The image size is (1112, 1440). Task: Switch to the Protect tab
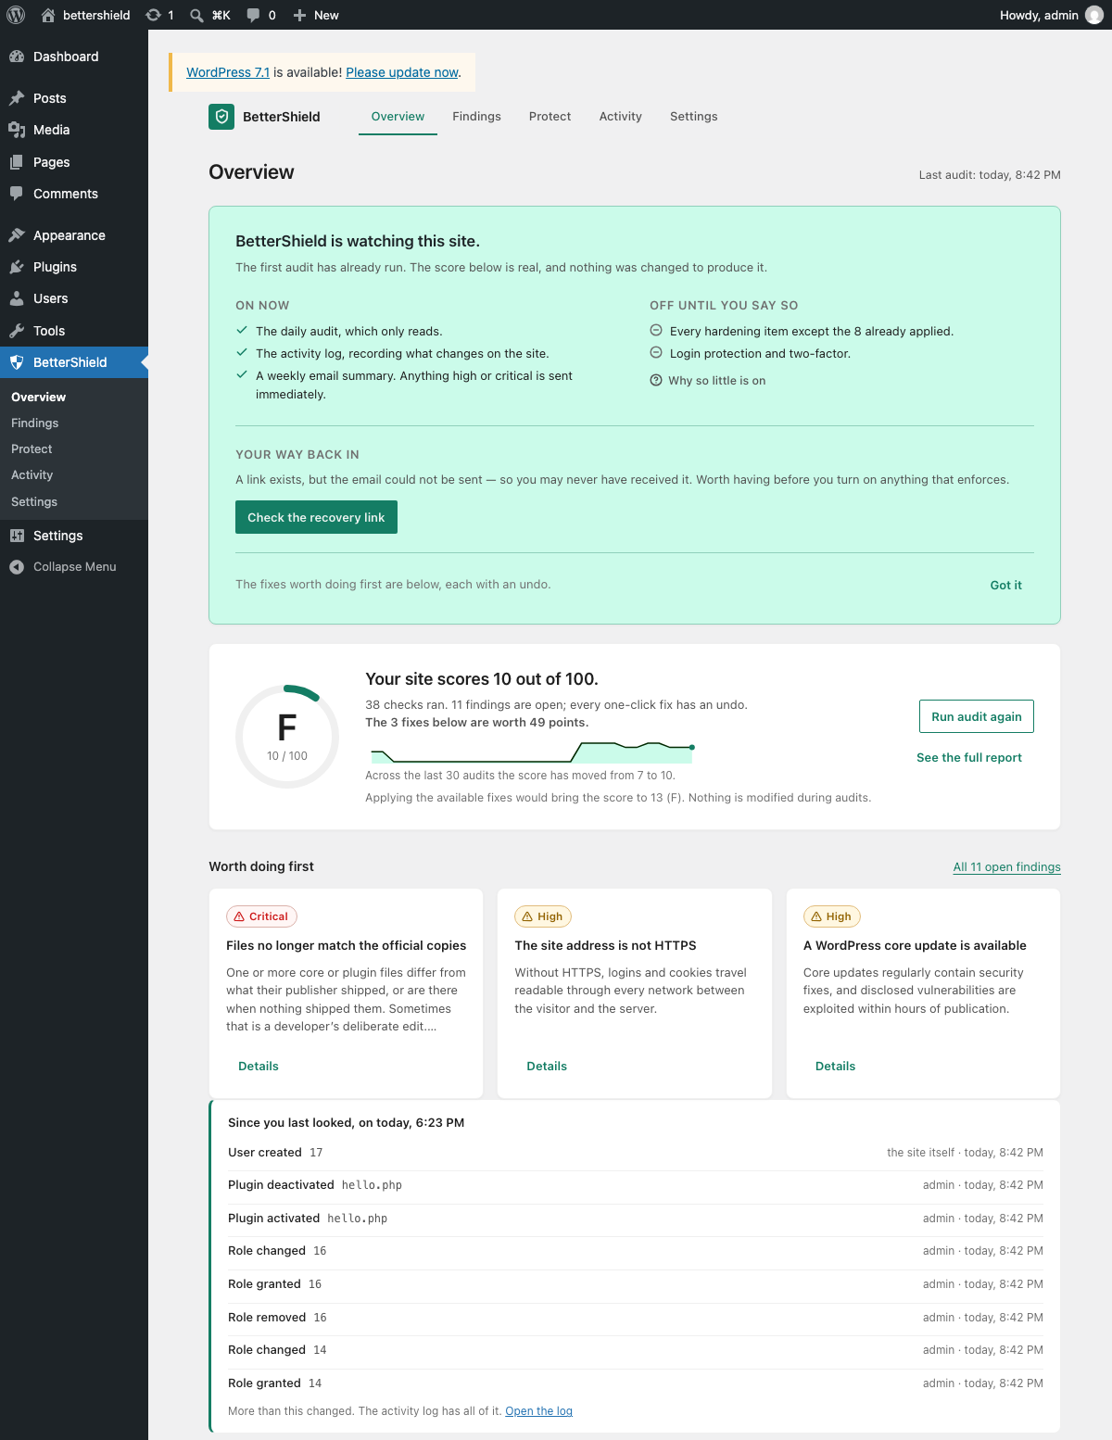click(x=550, y=117)
